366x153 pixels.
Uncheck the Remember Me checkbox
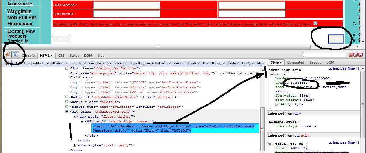(315, 24)
